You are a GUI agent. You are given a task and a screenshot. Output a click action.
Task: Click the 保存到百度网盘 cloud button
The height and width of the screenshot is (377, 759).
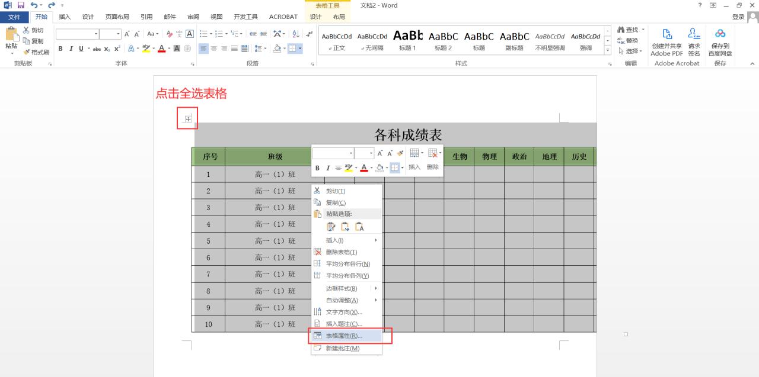click(x=720, y=42)
